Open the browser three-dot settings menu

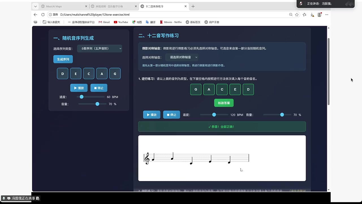pos(327,14)
